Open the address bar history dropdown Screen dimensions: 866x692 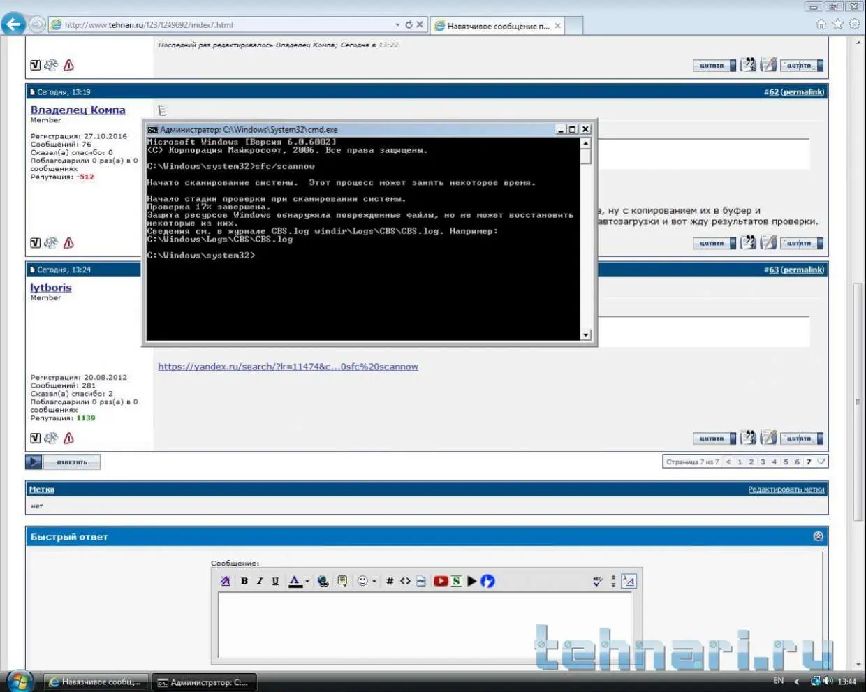(x=398, y=24)
